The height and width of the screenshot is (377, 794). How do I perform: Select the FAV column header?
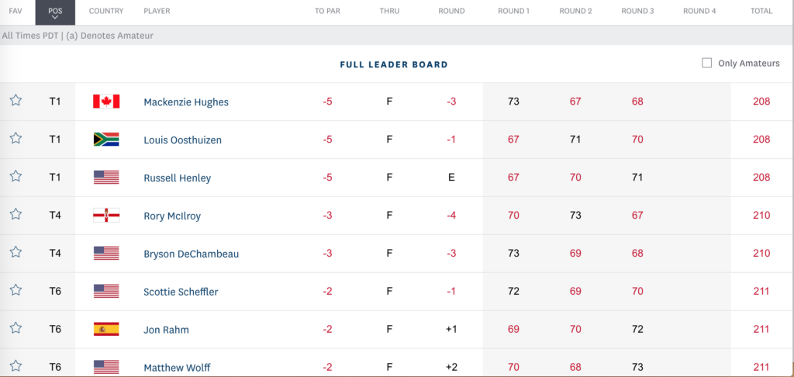[x=16, y=11]
